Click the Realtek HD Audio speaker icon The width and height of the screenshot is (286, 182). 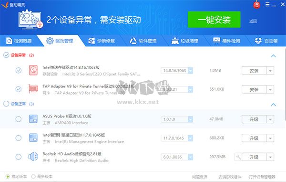[33, 157]
